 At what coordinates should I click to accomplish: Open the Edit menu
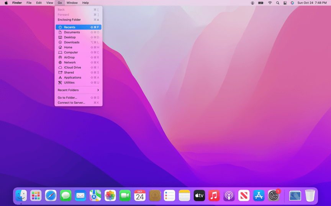pos(39,3)
